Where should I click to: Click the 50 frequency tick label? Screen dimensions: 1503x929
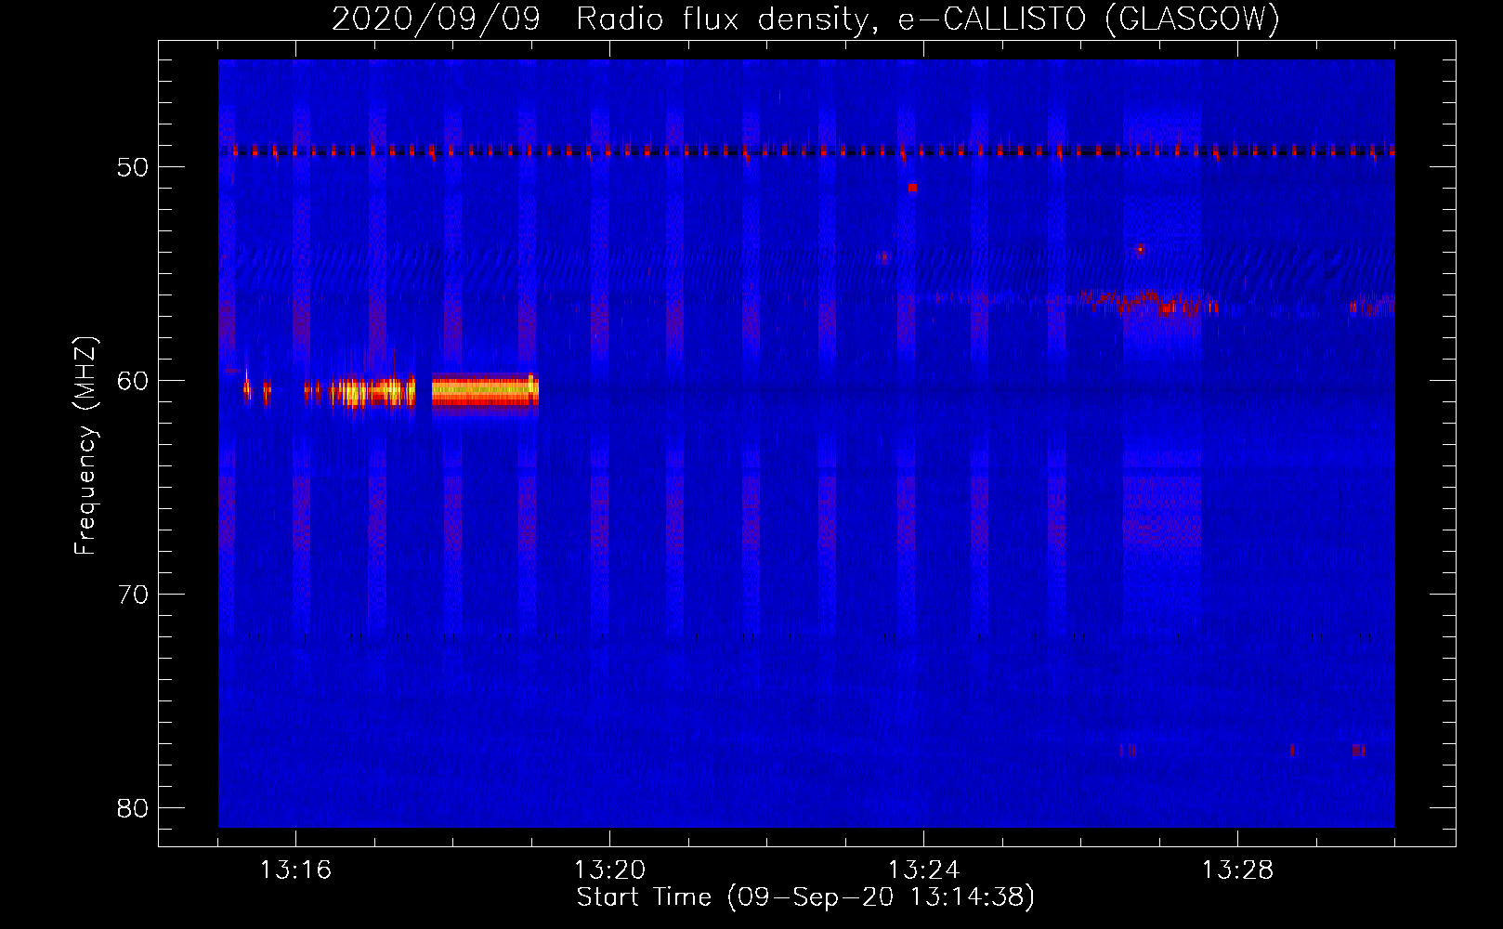(133, 167)
